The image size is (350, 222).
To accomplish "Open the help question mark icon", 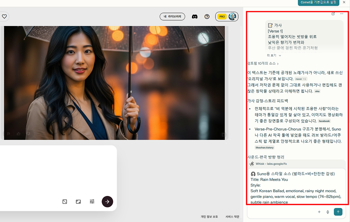I will 207,16.
